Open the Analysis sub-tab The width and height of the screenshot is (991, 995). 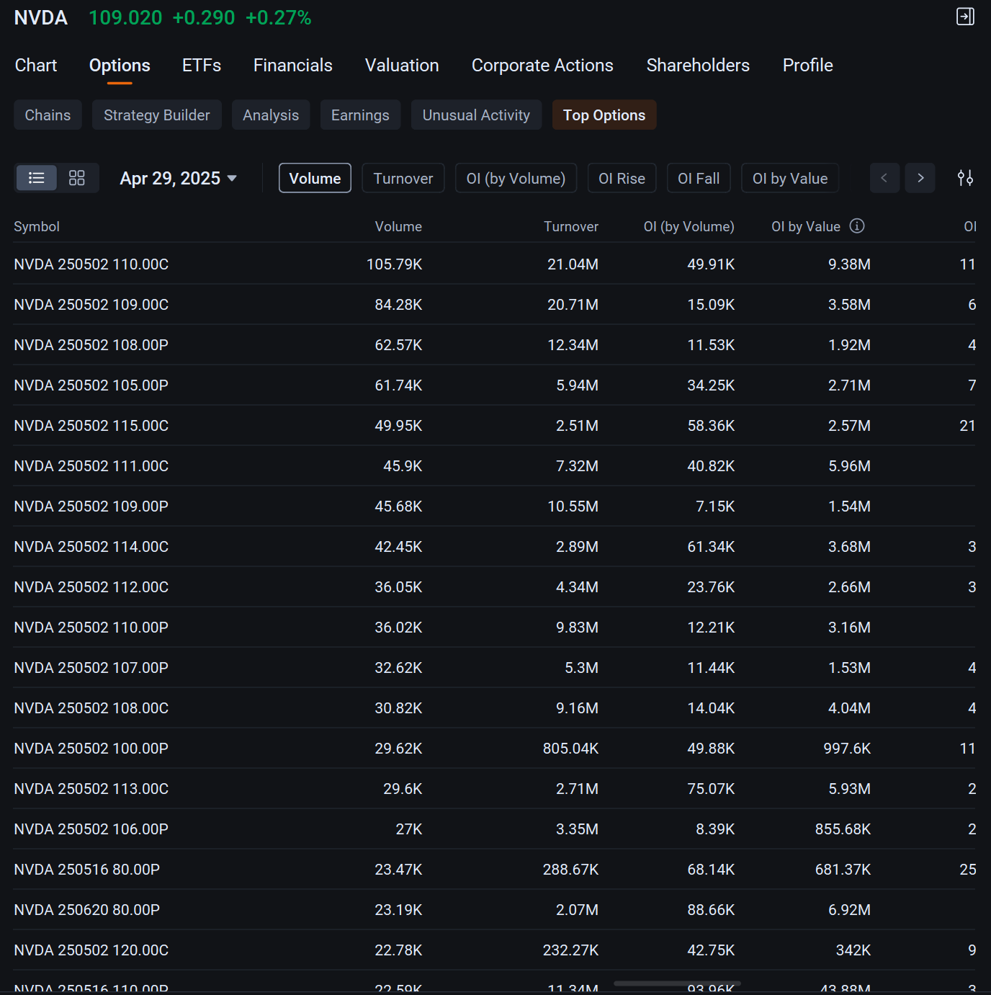pyautogui.click(x=271, y=115)
